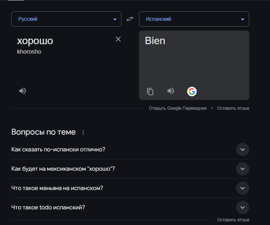Screen dimensions: 270x225
Task: Click Оставить отзыв below related questions
Action: click(233, 220)
